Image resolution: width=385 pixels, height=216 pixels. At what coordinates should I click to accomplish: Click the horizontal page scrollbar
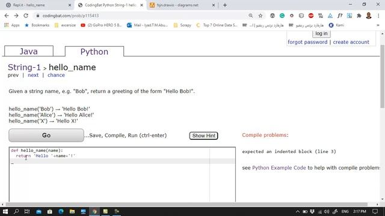186,204
